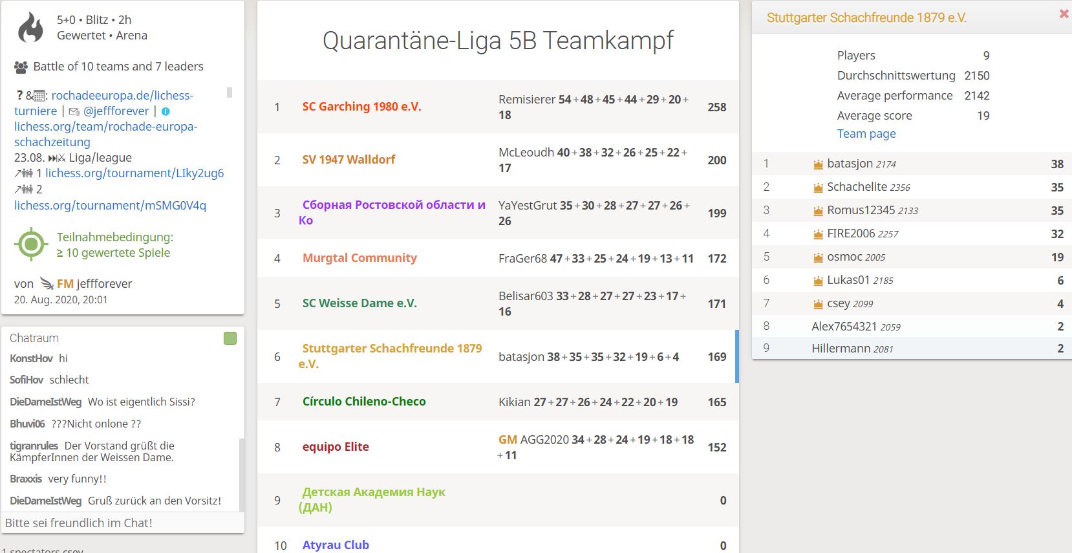Image resolution: width=1072 pixels, height=553 pixels.
Task: Open player Belisar603's entry
Action: point(526,296)
